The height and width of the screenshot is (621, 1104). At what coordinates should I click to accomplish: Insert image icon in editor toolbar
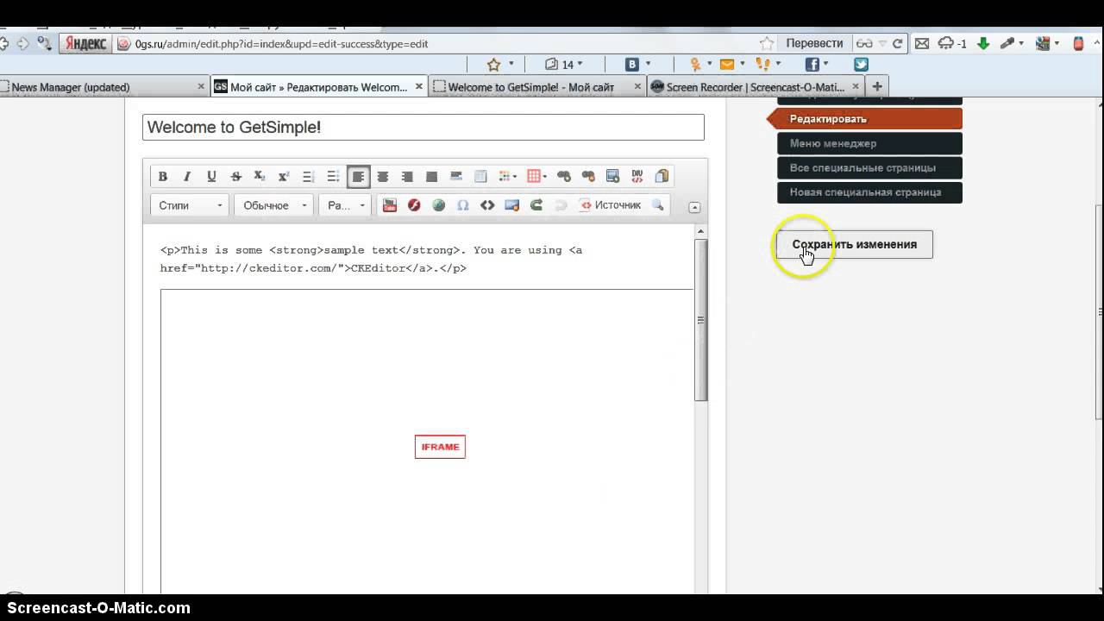click(x=511, y=205)
